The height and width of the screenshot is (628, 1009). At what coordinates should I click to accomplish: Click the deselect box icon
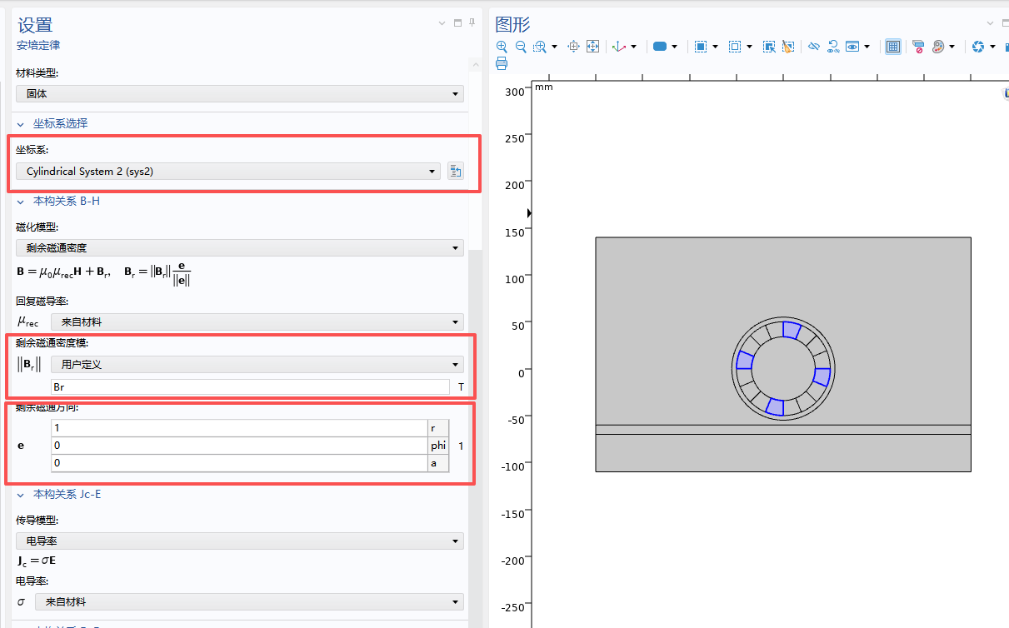(735, 47)
